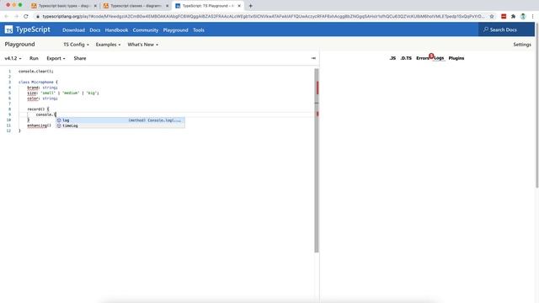Click the 'record() {' code line

tap(38, 109)
